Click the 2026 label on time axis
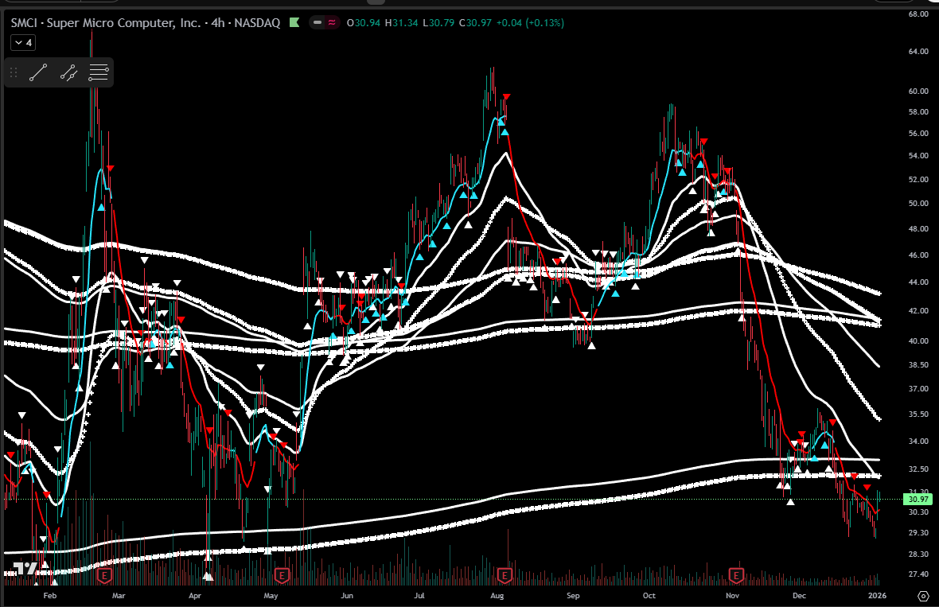The width and height of the screenshot is (939, 607). (877, 596)
